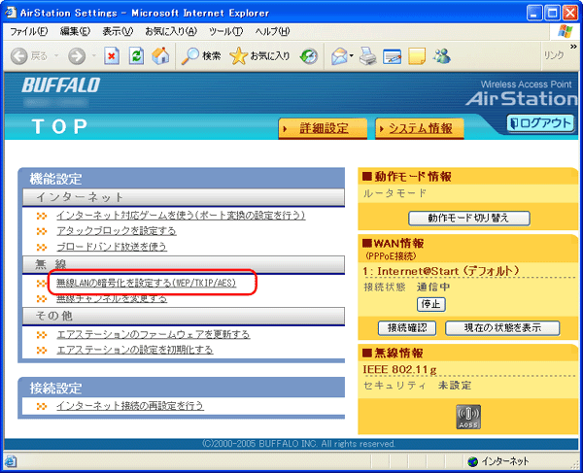Open the ファイル(F) menu

pos(28,31)
